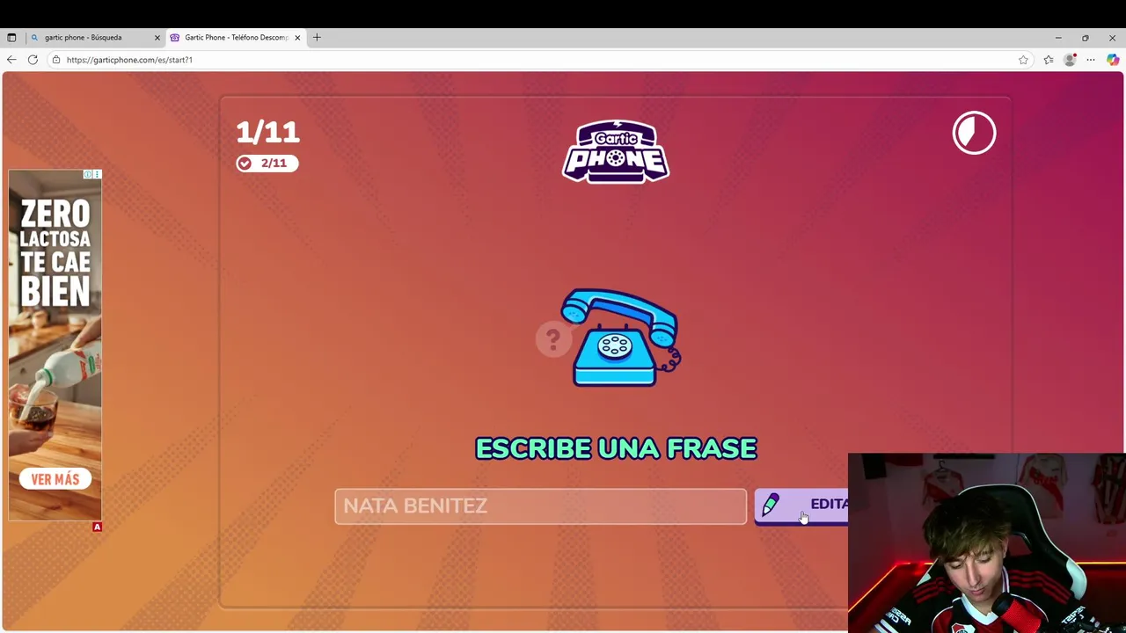The height and width of the screenshot is (633, 1126).
Task: Open the favorites list icon
Action: [x=1048, y=60]
